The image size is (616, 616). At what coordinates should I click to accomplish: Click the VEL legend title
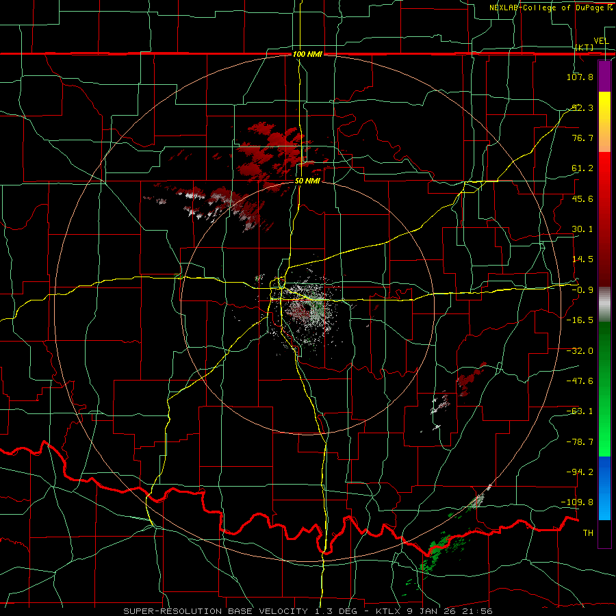click(601, 41)
